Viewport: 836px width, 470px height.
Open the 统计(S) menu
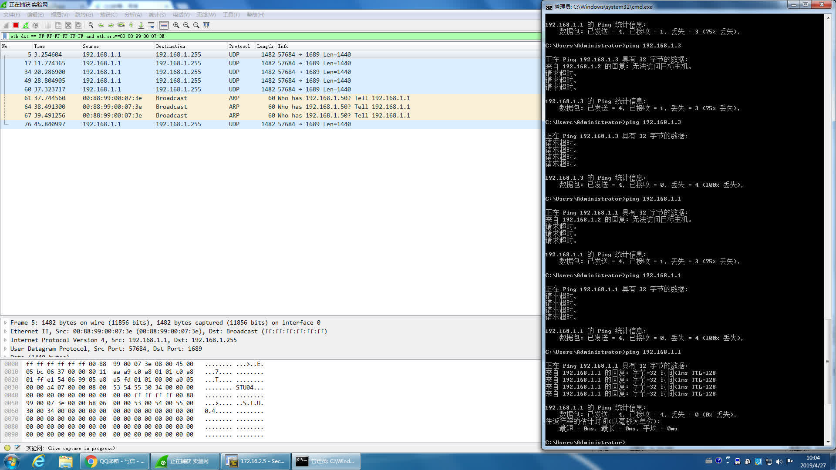click(157, 15)
